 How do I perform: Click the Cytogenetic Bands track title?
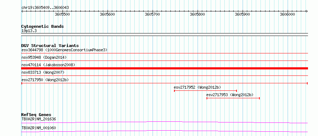click(x=43, y=26)
